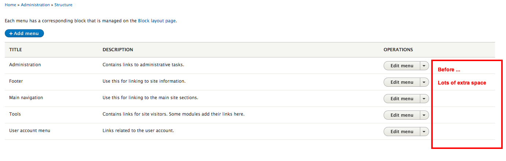Edit menu for Administration row

(402, 66)
